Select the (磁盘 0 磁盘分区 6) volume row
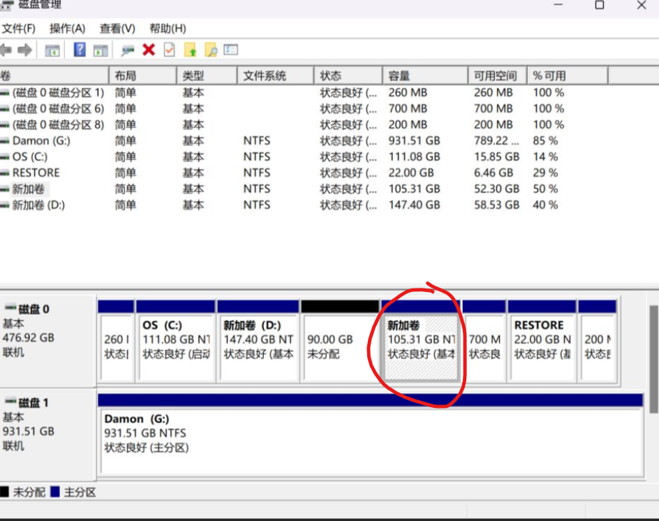Viewport: 659px width, 521px height. (x=304, y=108)
